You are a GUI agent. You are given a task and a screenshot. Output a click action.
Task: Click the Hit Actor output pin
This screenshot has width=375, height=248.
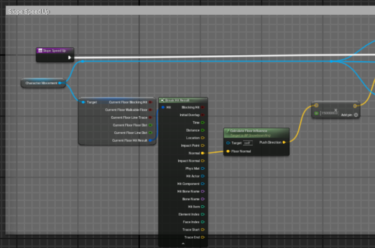point(202,176)
